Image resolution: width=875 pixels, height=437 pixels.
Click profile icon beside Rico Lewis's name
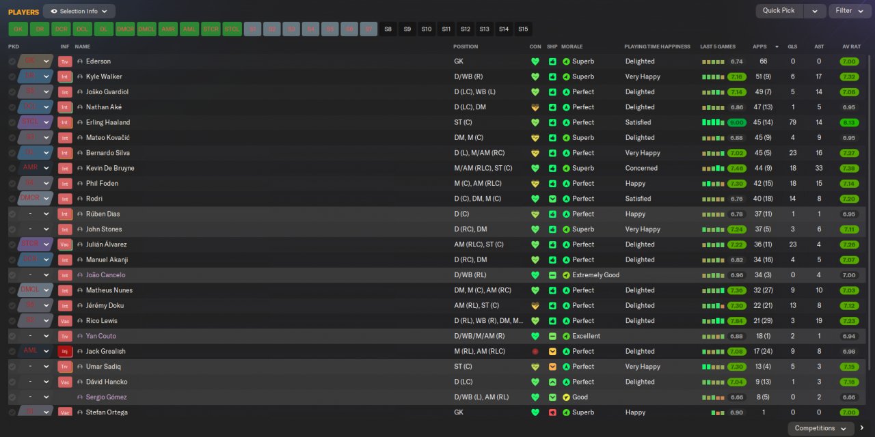pos(80,321)
